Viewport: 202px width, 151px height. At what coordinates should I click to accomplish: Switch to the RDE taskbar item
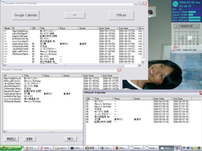(46, 148)
